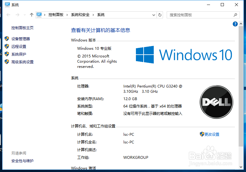Click the back navigation arrow
246x172 pixels.
click(8, 15)
